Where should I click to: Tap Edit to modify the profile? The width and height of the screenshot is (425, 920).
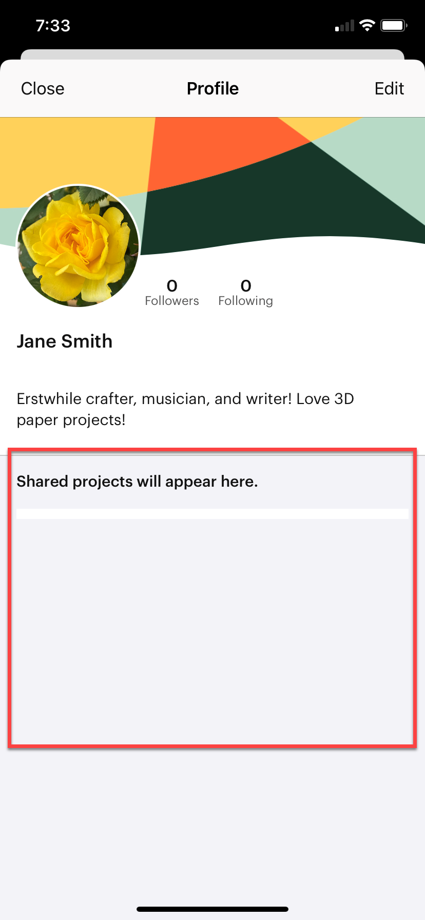coord(389,89)
